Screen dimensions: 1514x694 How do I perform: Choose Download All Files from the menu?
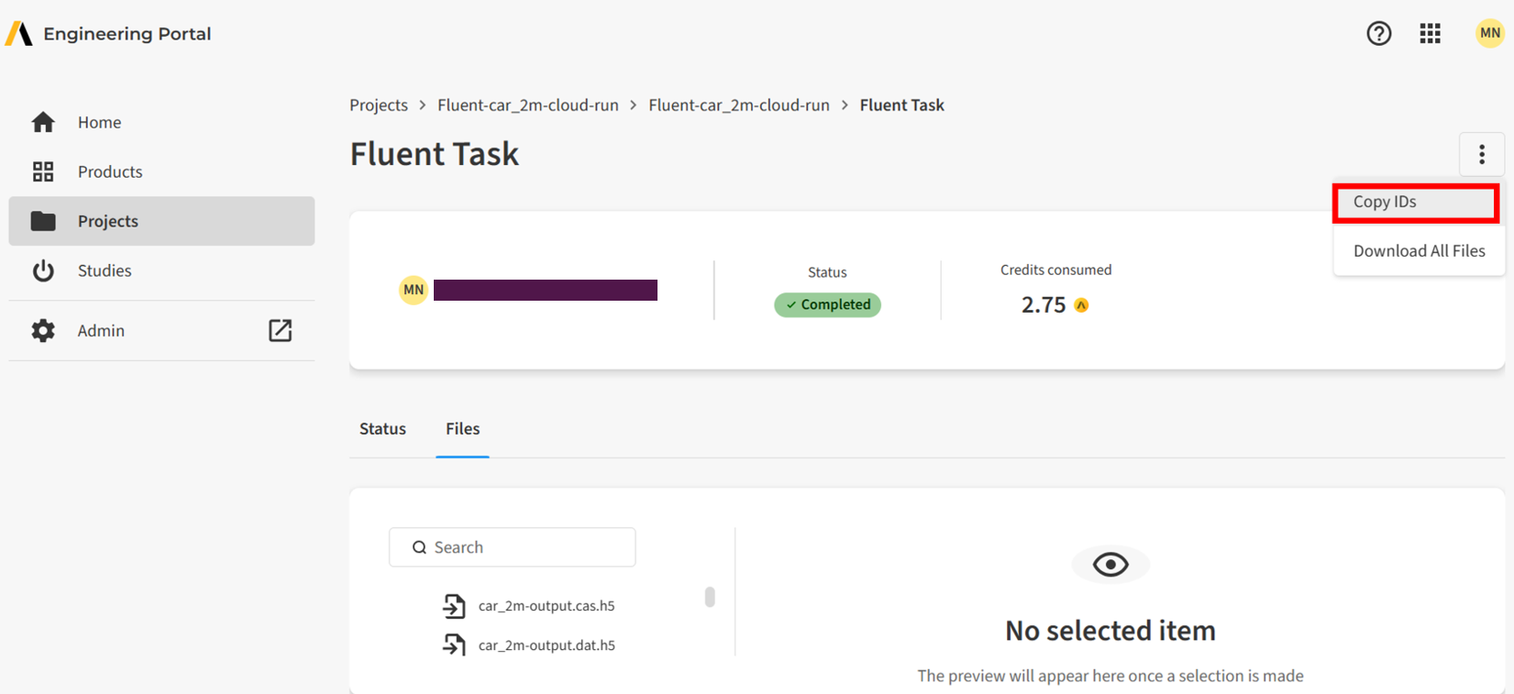pos(1419,250)
